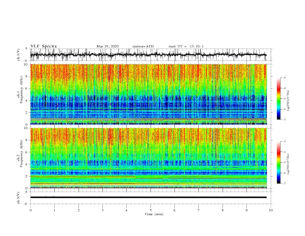Screen dimensions: 305x236
Task: Click the "2" minute tick on time axis
Action: 79,210
